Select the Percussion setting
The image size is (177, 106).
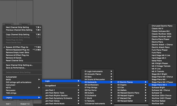pyautogui.click(x=22, y=90)
